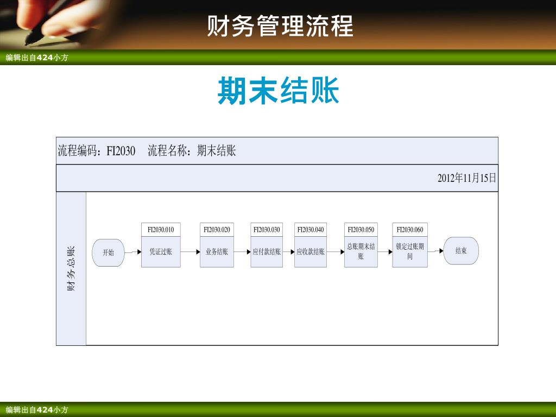Viewport: 556px width, 417px height.
Task: Click the 流程名称：期末结账 label
Action: [192, 151]
